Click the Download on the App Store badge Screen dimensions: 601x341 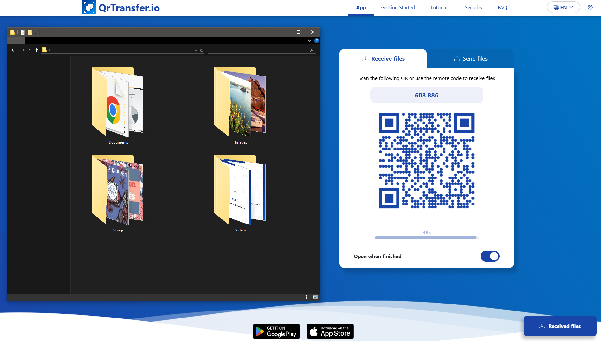pyautogui.click(x=330, y=331)
